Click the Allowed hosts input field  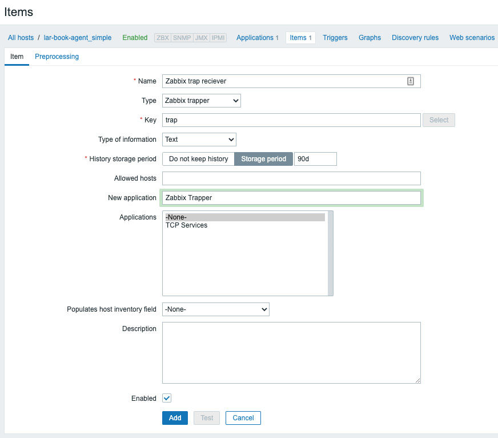click(x=292, y=178)
